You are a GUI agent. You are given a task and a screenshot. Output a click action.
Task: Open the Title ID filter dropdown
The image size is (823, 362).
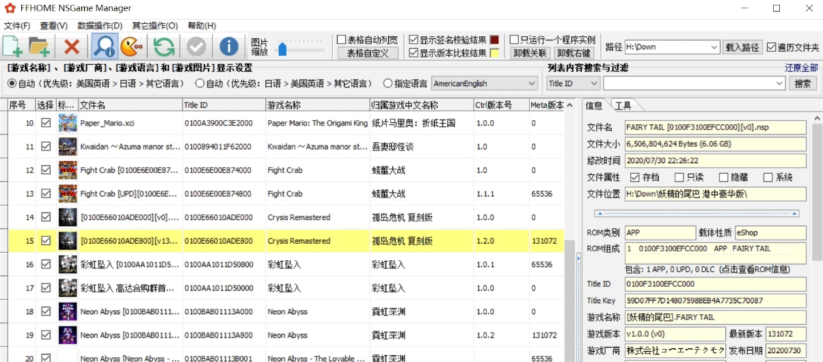pyautogui.click(x=574, y=83)
